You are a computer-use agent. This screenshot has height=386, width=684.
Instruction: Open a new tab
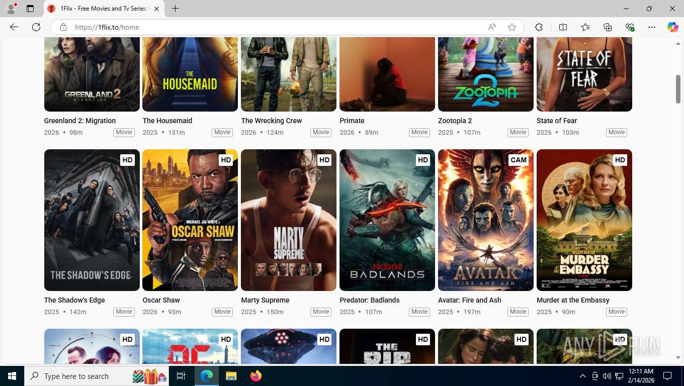click(x=175, y=9)
